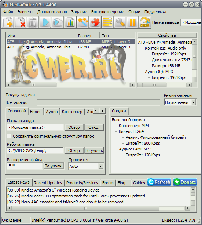The width and height of the screenshot is (202, 225).
Task: Click the Remove file icon with red X
Action: pos(21,22)
